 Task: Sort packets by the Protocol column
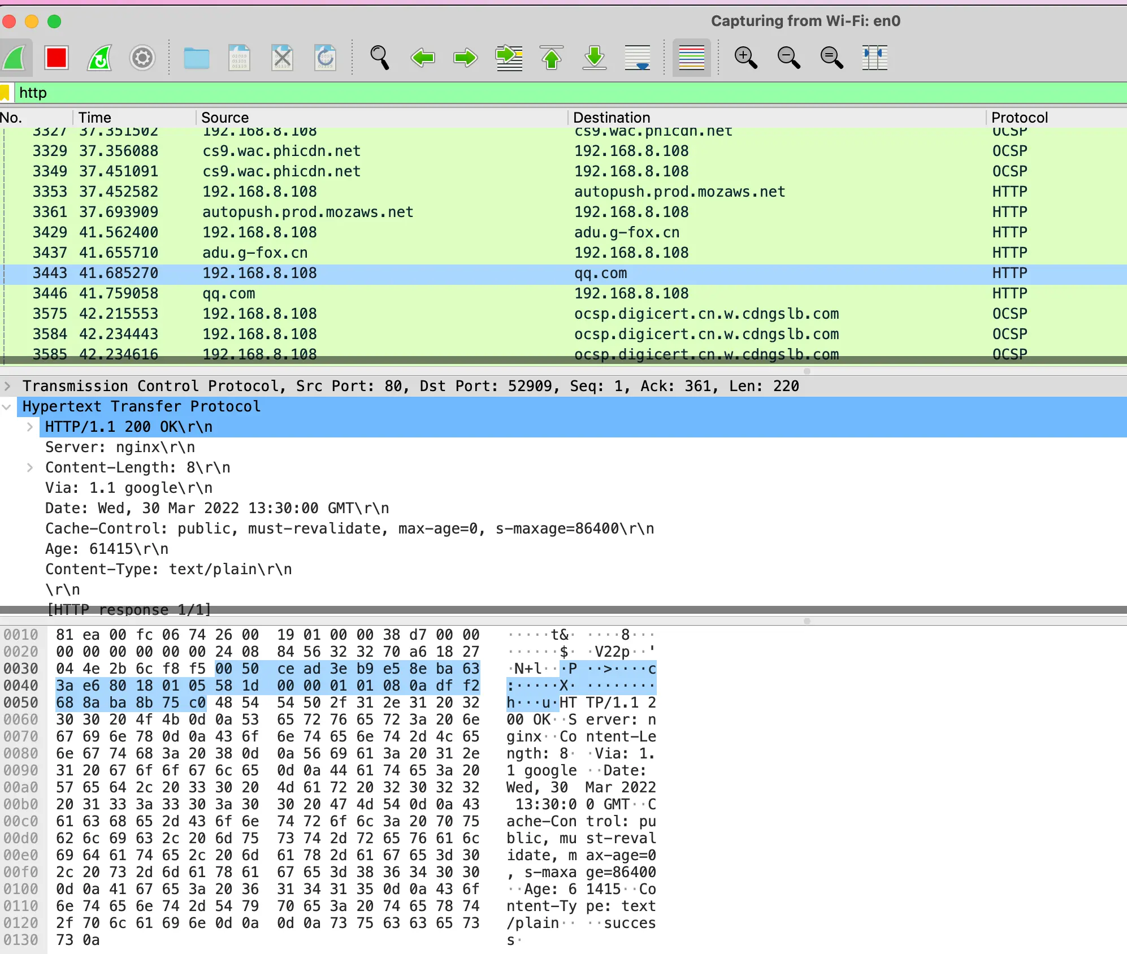tap(1019, 118)
